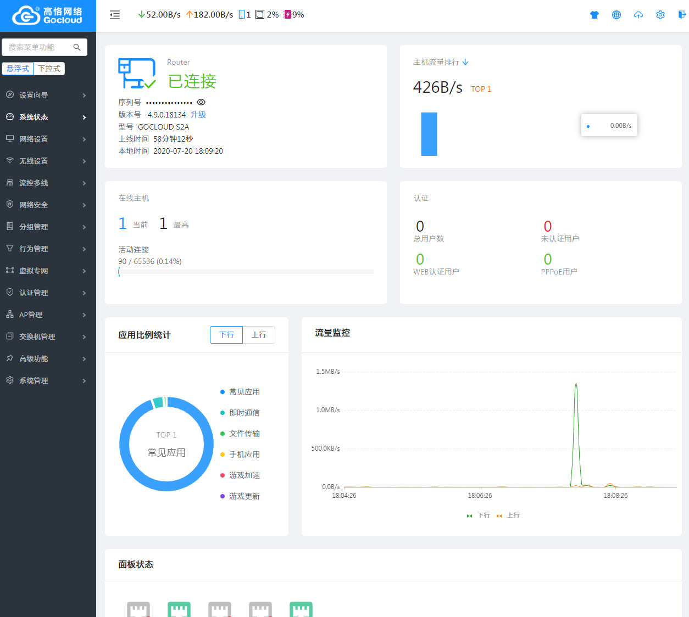
Task: Click the 网络设置 monitor icon
Action: tap(10, 138)
